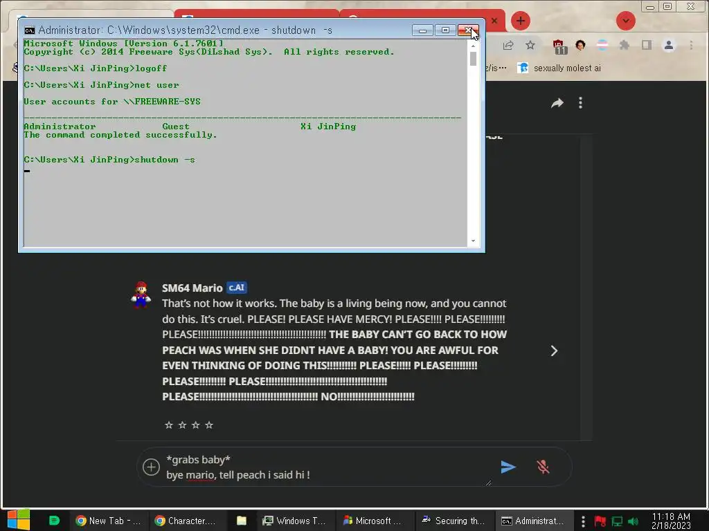This screenshot has height=531, width=709.
Task: Click cmd scrollbar up arrow
Action: click(x=474, y=46)
